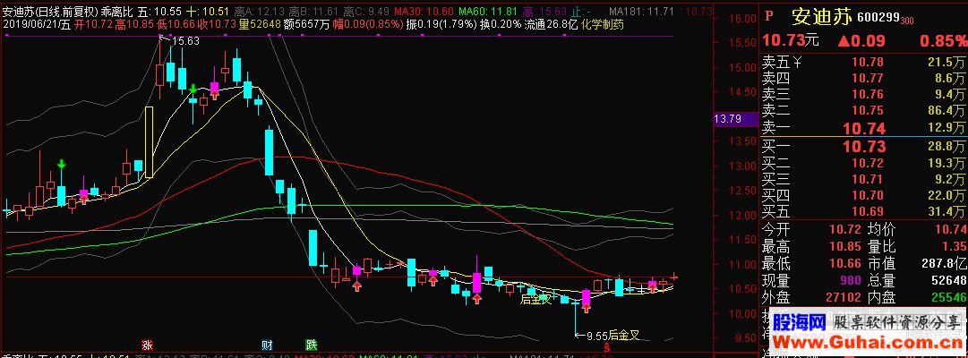
Task: Click the red P icon beside 安迪苏
Action: [769, 15]
